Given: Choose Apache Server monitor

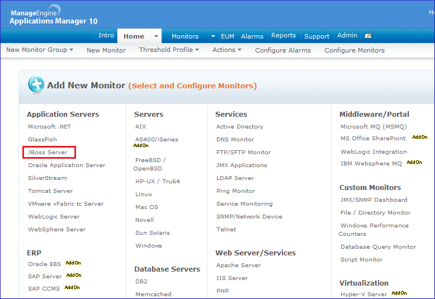Looking at the screenshot, I should 239,265.
